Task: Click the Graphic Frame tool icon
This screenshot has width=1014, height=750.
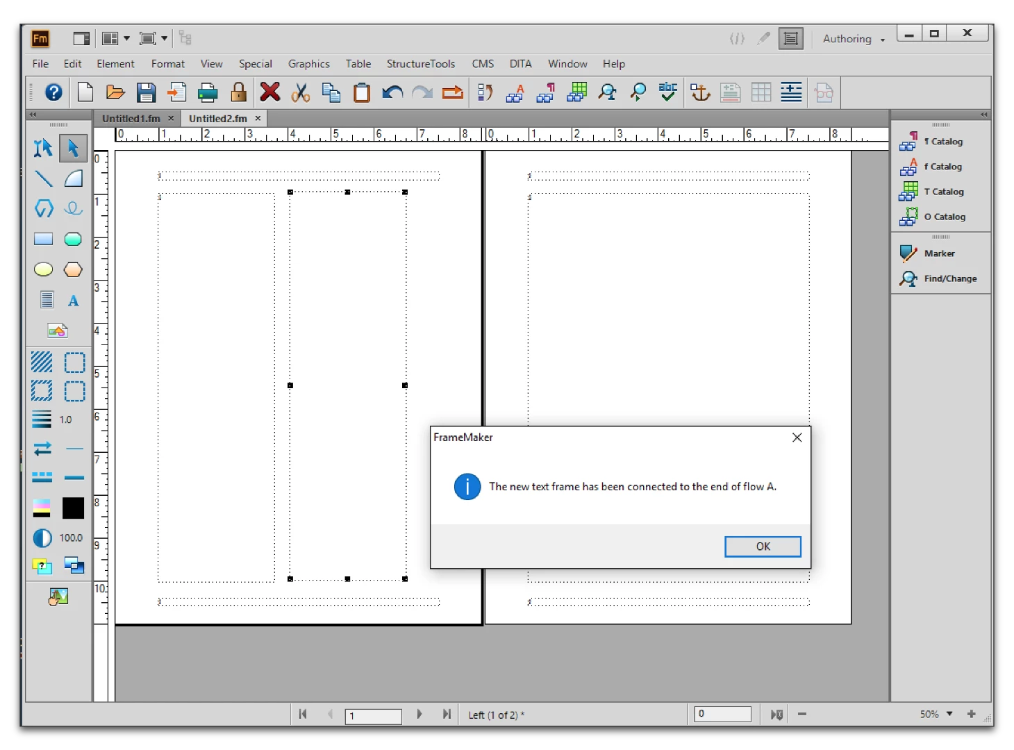Action: pos(58,331)
